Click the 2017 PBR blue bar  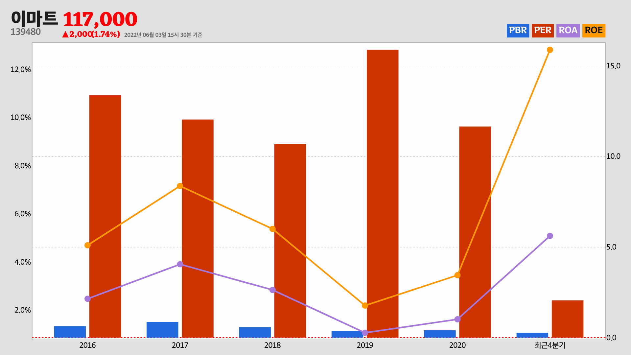point(162,330)
